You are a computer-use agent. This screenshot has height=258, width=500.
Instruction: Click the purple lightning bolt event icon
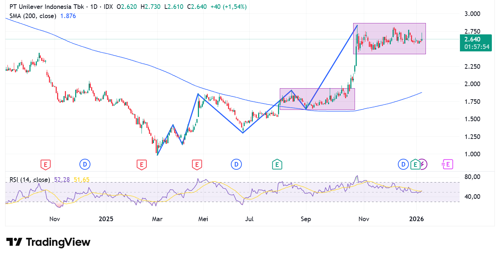[423, 164]
